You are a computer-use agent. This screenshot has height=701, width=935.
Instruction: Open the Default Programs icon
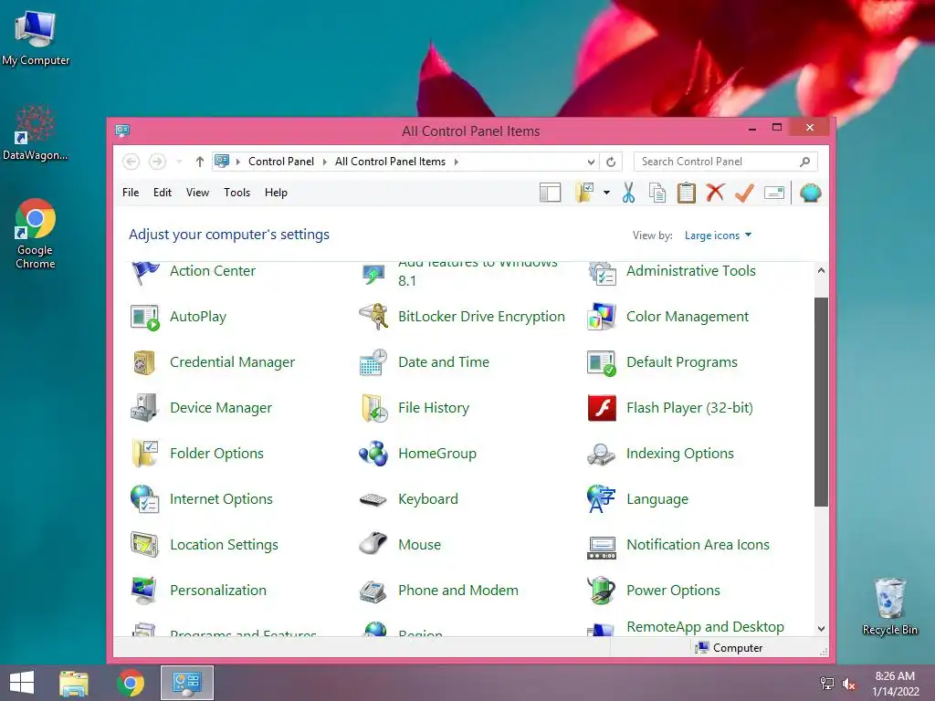click(601, 362)
